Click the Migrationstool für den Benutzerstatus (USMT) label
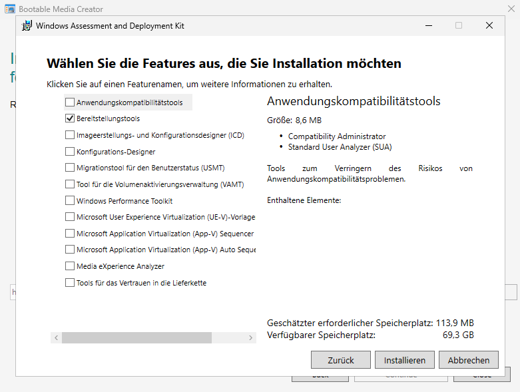Screen dimensions: 520x392 [x=150, y=168]
